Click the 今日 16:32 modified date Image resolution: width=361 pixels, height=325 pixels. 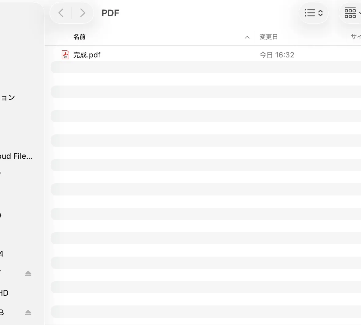[277, 55]
